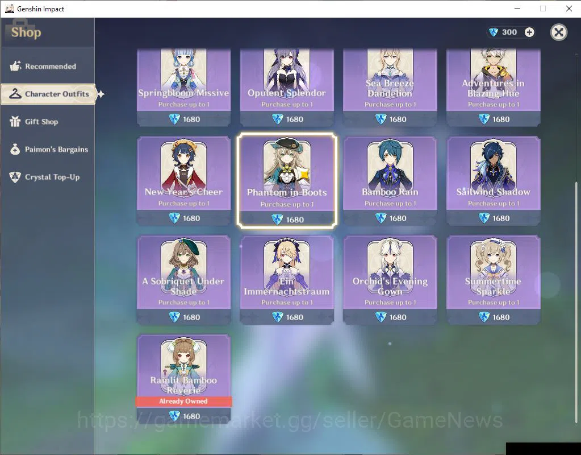Select the Bamboo Rain outfit card
The height and width of the screenshot is (455, 581).
click(390, 181)
